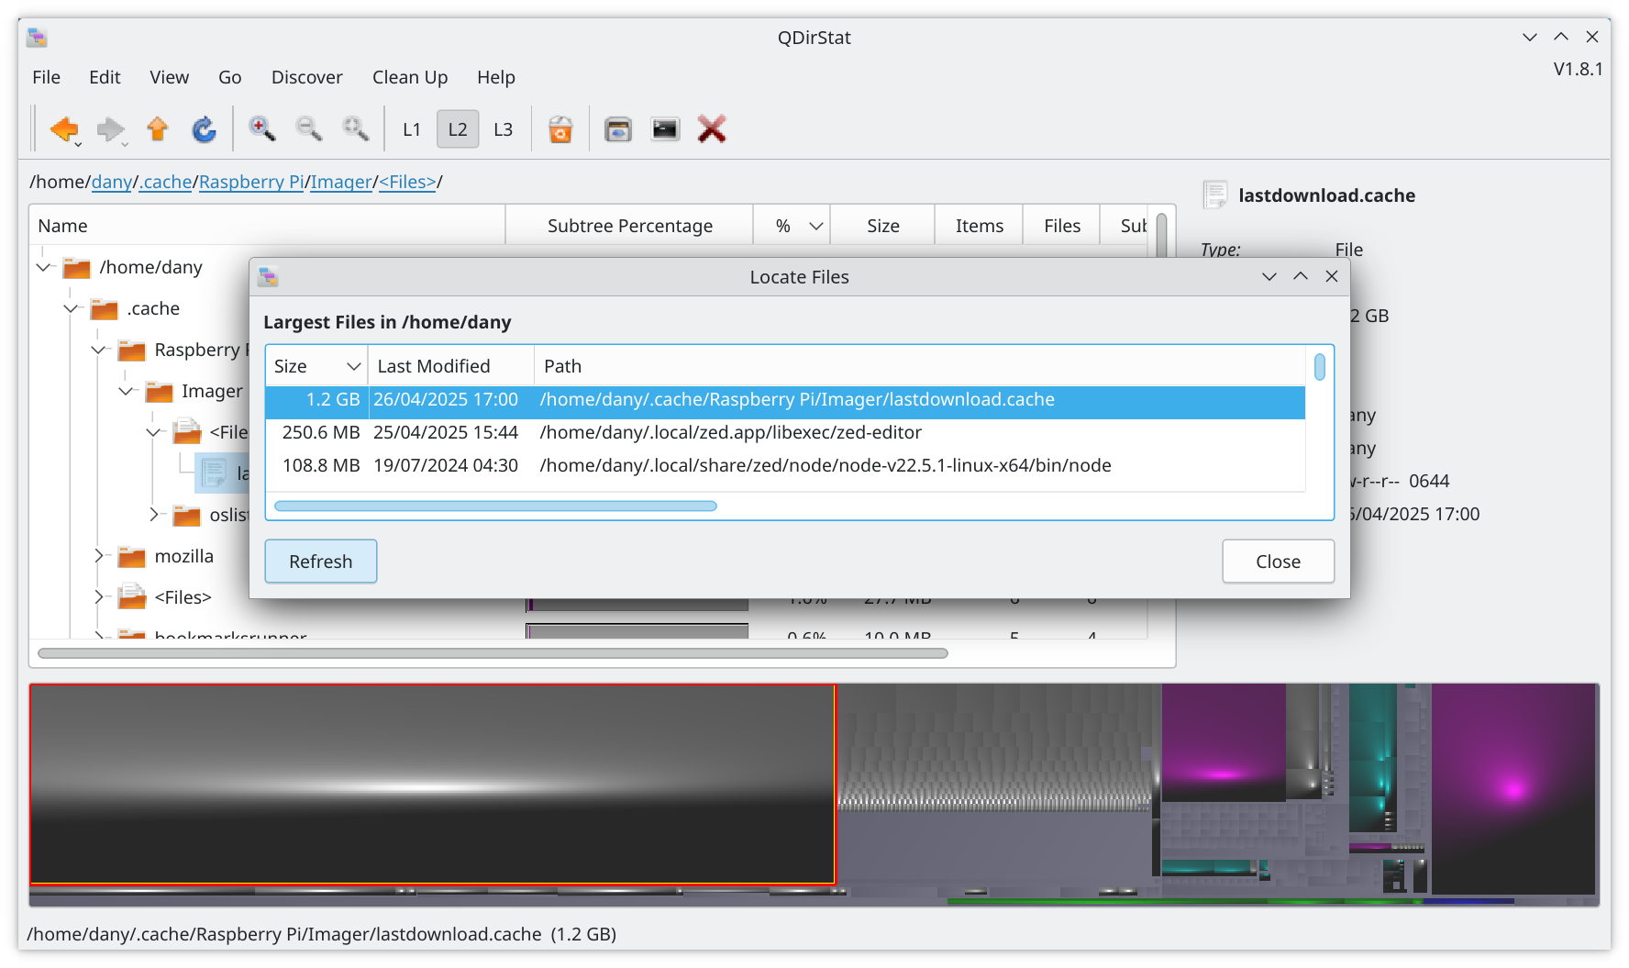Navigate to dany in breadcrumb

pyautogui.click(x=111, y=182)
